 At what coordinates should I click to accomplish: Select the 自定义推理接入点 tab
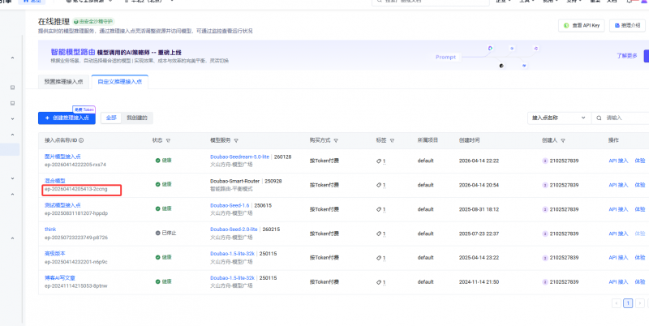(x=118, y=82)
